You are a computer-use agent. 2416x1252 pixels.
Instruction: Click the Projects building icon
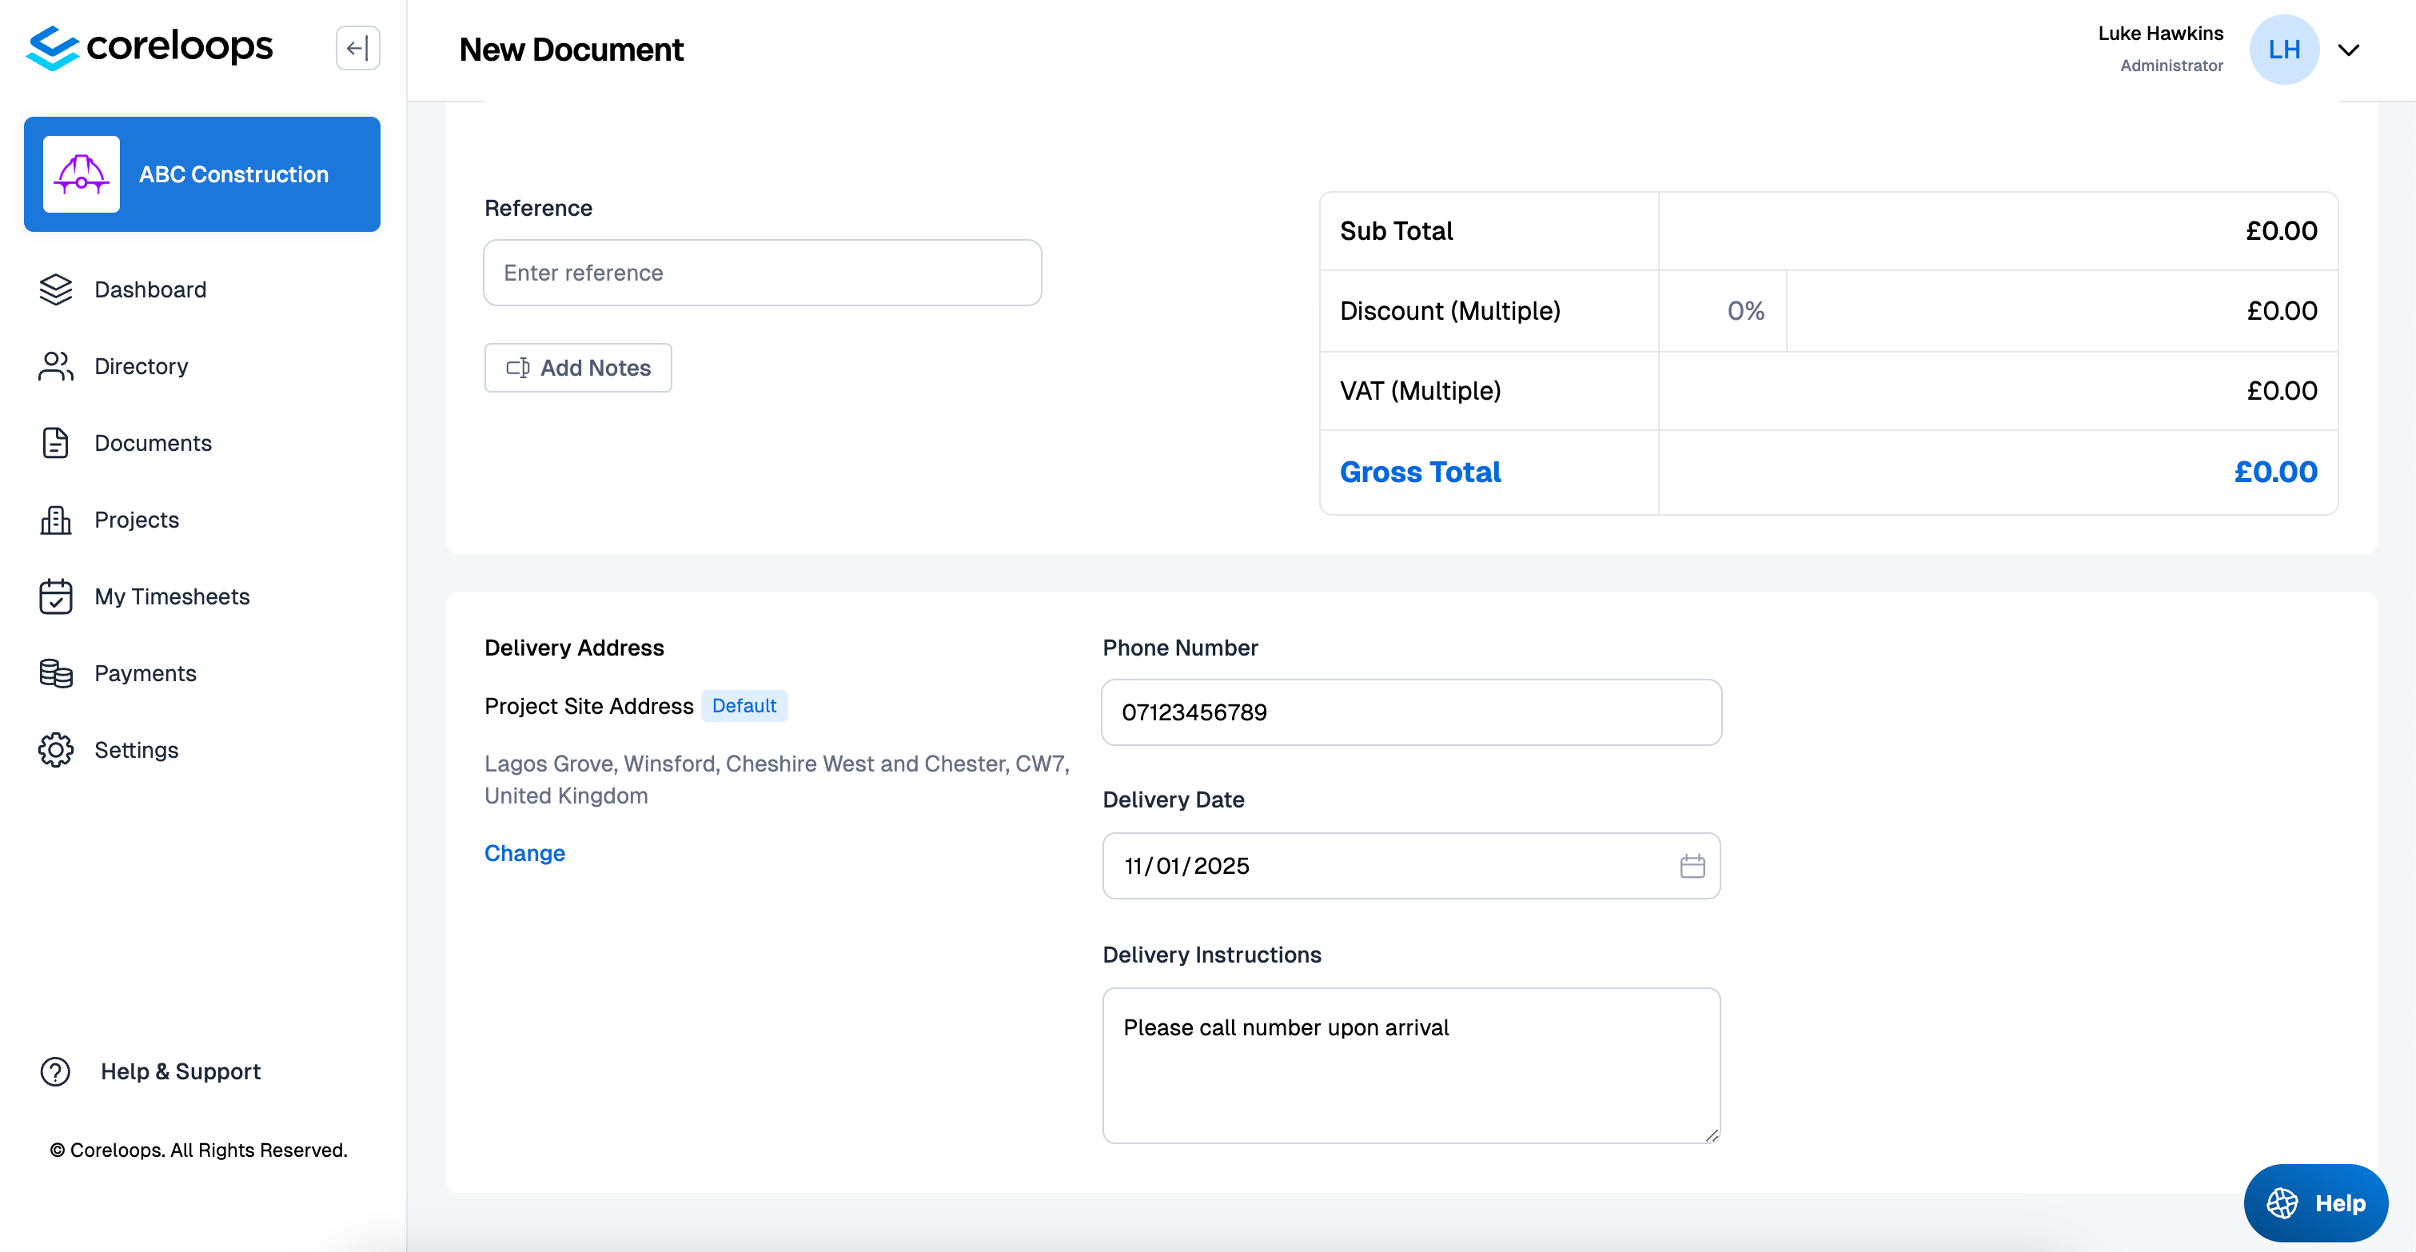[55, 520]
